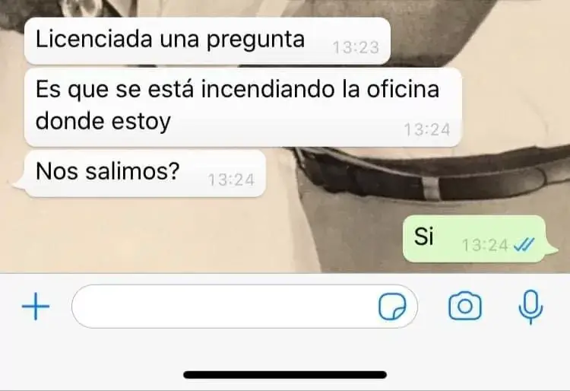Viewport: 570px width, 391px height.
Task: Select the 'Licenciada una pregunta' message
Action: pyautogui.click(x=207, y=41)
